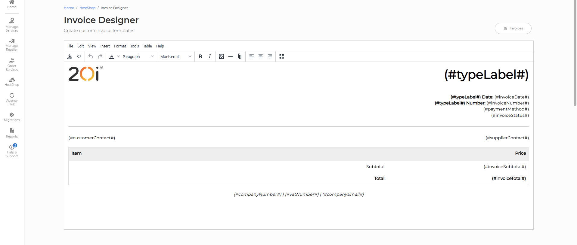The height and width of the screenshot is (245, 577).
Task: Click the save icon in editor toolbar
Action: pyautogui.click(x=70, y=56)
